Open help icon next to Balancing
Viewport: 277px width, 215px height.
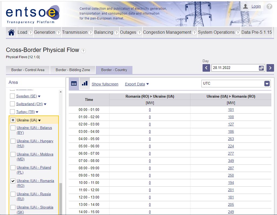pos(117,32)
